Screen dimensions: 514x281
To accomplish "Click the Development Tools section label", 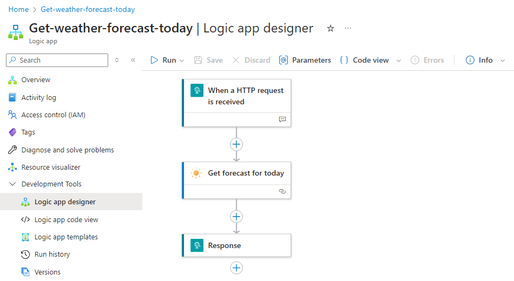I will 51,184.
